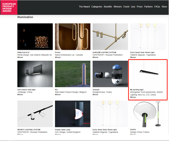Click DesignInCave, Turkey designer text
The width and height of the screenshot is (169, 141).
(102, 92)
